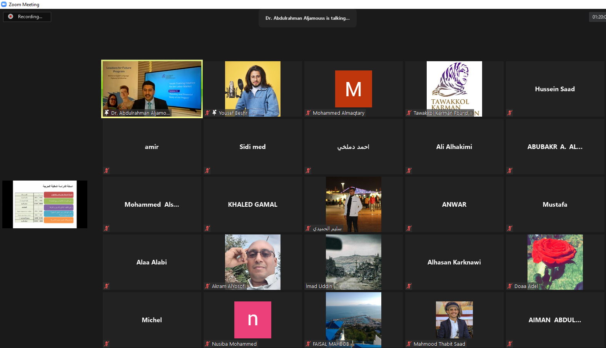Open the shared screen thumbnail on the left
This screenshot has width=606, height=348.
pyautogui.click(x=45, y=204)
